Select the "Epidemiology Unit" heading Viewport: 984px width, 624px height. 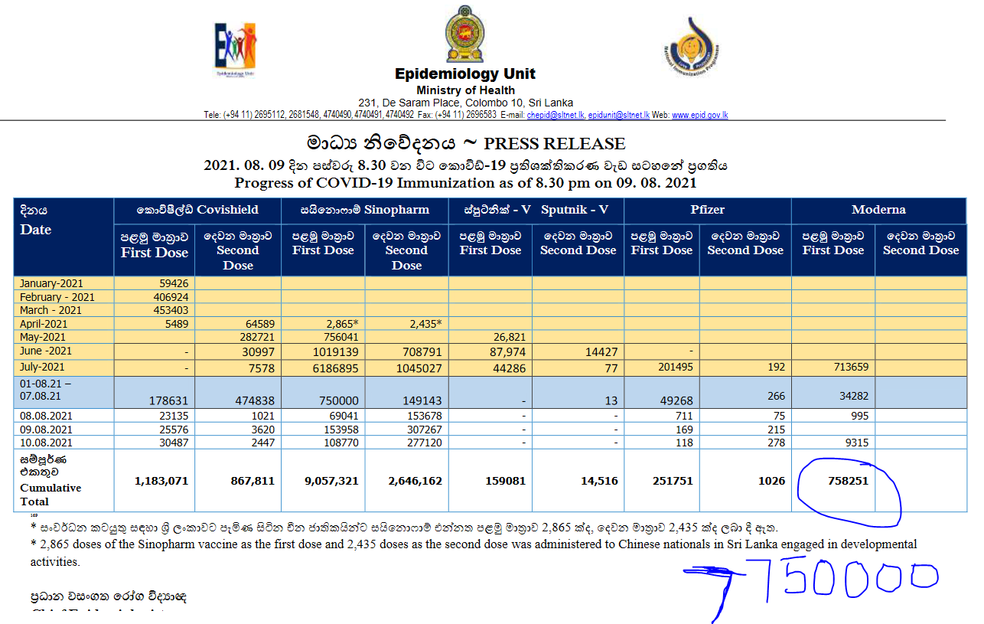pos(465,74)
